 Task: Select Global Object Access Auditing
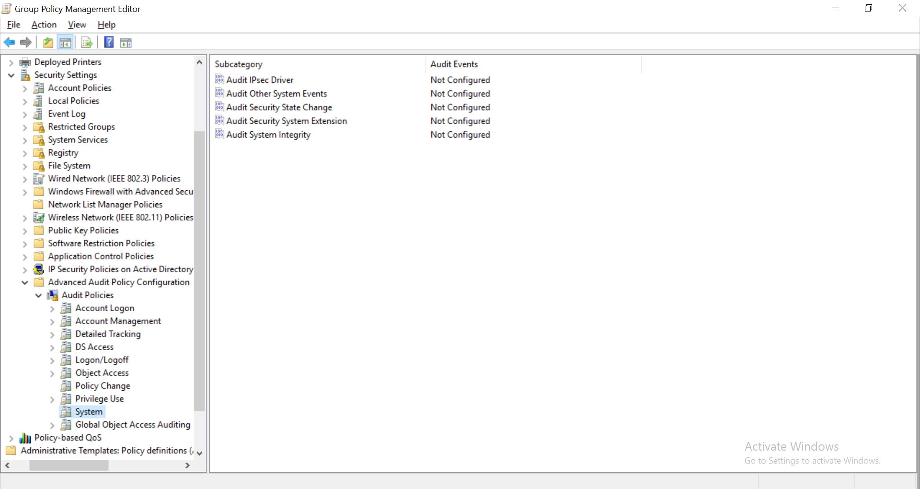pyautogui.click(x=133, y=424)
